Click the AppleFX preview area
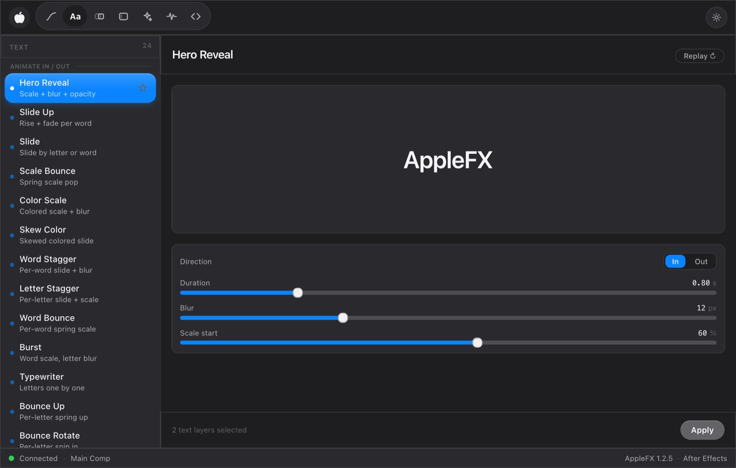Screen dimensions: 736x468 pyautogui.click(x=448, y=159)
